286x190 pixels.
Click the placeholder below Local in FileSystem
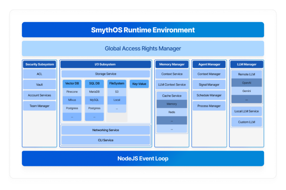point(117,108)
